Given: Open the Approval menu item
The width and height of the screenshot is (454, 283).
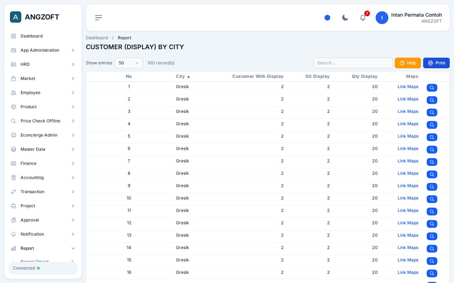Looking at the screenshot, I should pyautogui.click(x=43, y=220).
